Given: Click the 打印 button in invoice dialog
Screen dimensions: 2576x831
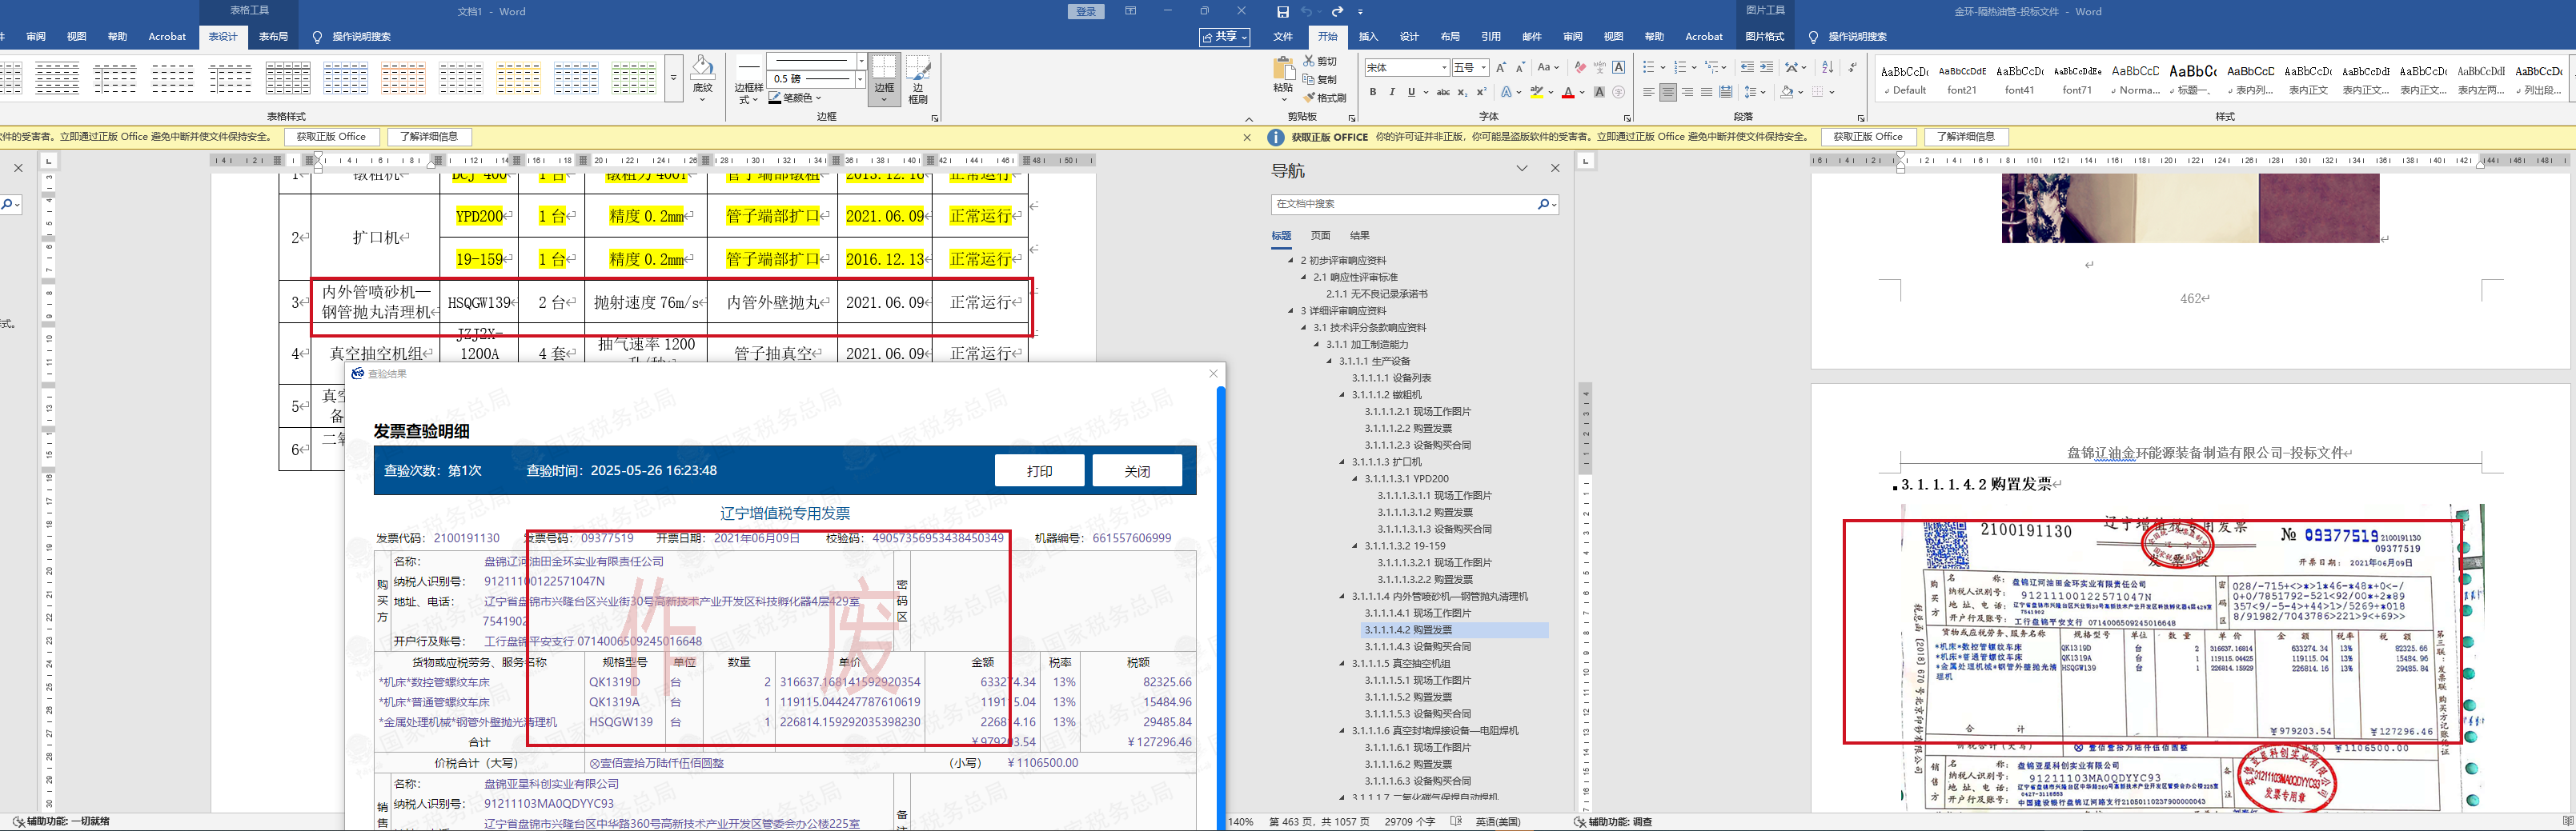Looking at the screenshot, I should click(x=1039, y=470).
